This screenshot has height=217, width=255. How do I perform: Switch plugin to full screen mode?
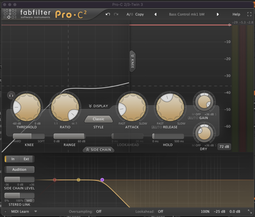249,14
